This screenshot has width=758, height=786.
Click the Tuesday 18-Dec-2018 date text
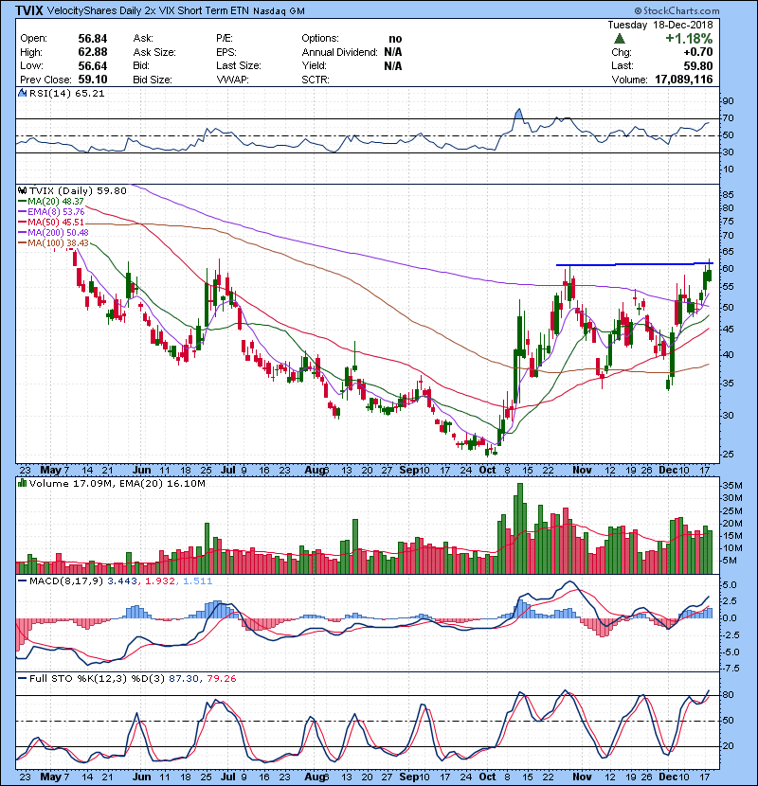click(660, 25)
